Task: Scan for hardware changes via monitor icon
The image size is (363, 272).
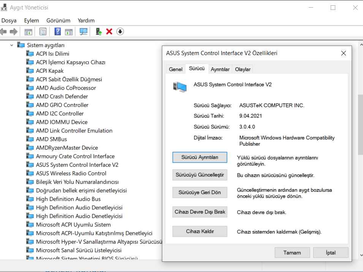Action: point(83,32)
